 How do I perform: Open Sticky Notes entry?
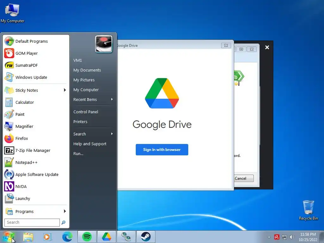(36, 90)
